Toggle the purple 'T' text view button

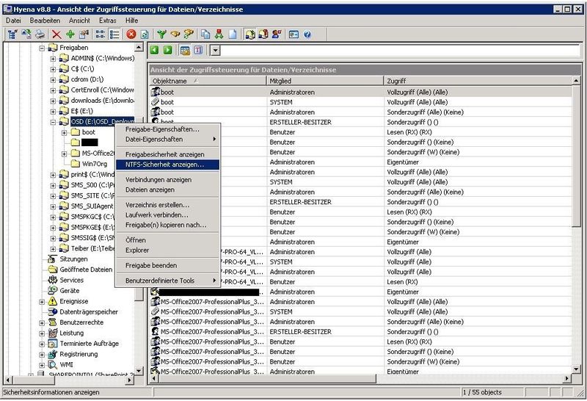(x=198, y=50)
